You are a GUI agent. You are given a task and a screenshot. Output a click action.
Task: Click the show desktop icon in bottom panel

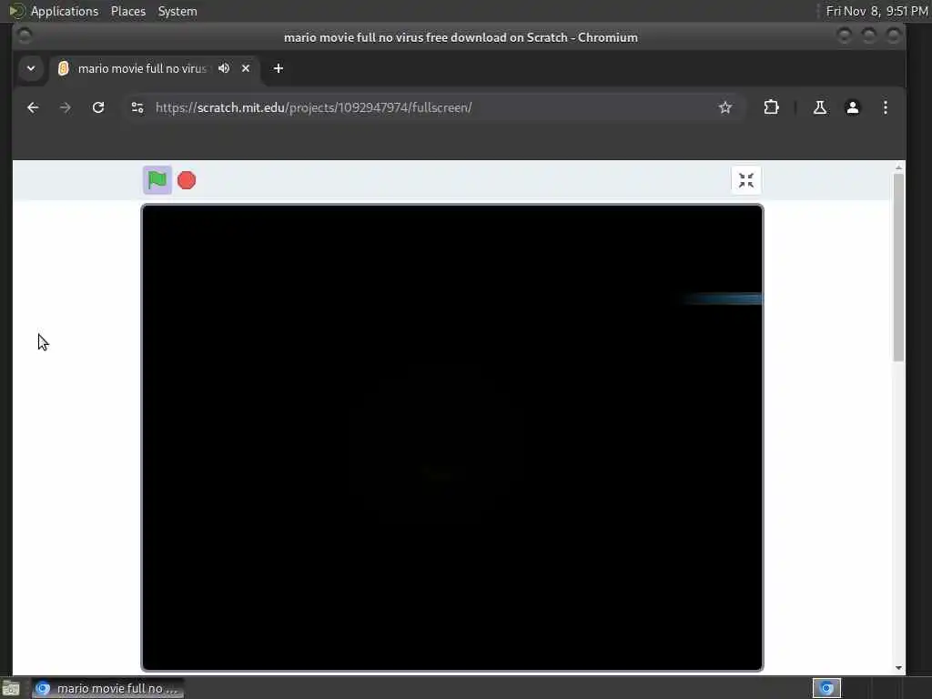click(11, 689)
